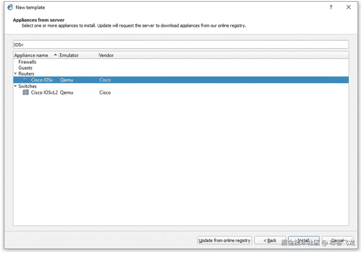Image resolution: width=362 pixels, height=253 pixels.
Task: Collapse the Routers category arrow
Action: 15,74
